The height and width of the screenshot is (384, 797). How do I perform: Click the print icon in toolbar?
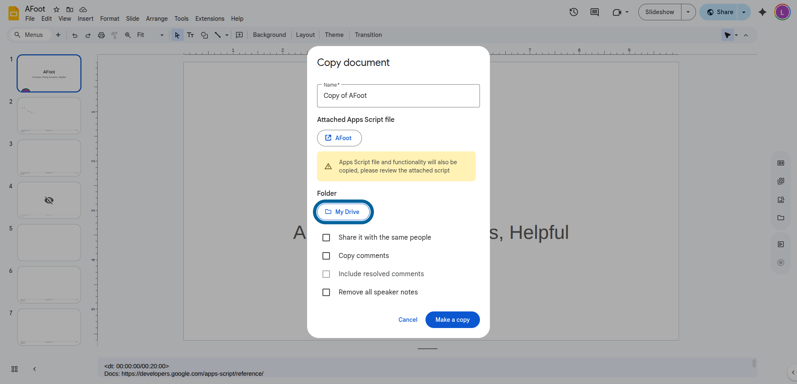[101, 35]
